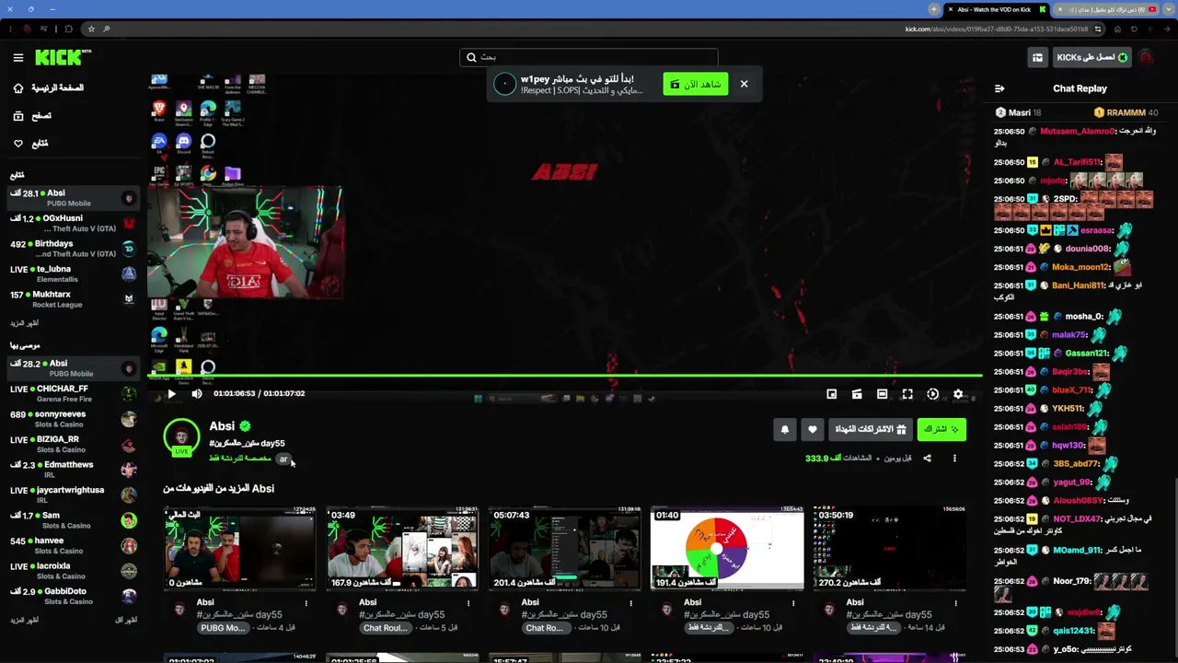Viewport: 1178px width, 663px height.
Task: Expand show more recommended channels
Action: coord(25,620)
